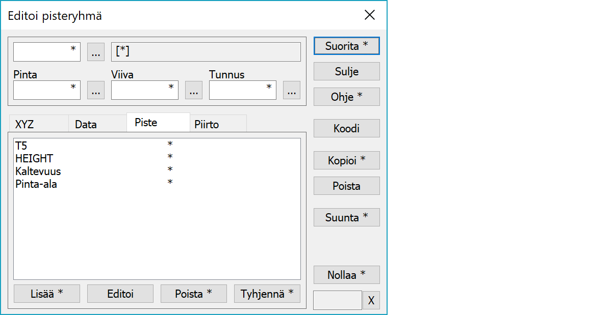Clear list with Tyhjennä button
This screenshot has width=612, height=315.
pos(267,294)
